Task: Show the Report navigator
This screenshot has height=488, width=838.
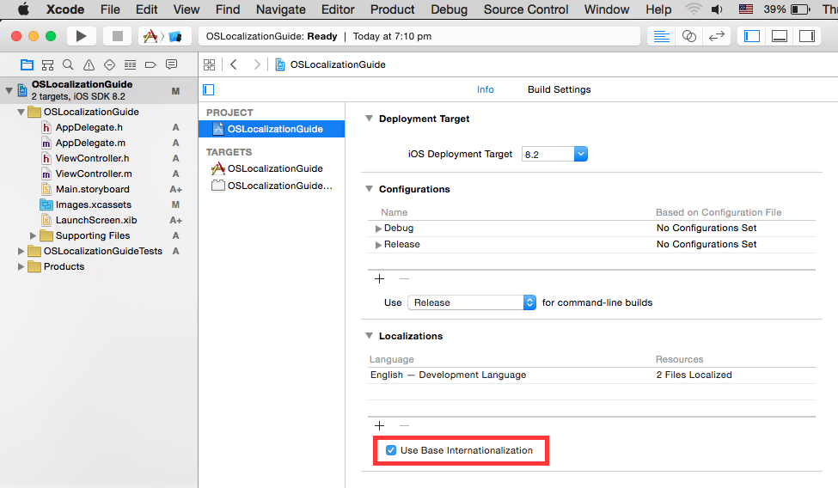Action: (172, 64)
